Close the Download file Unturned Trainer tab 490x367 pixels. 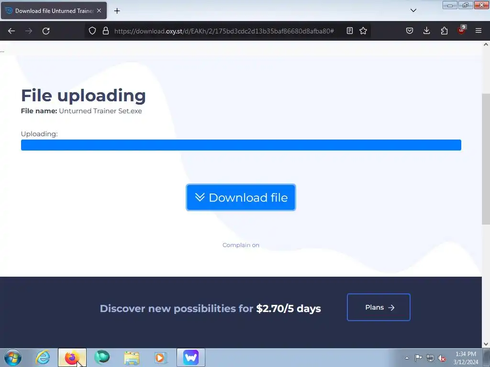(99, 11)
